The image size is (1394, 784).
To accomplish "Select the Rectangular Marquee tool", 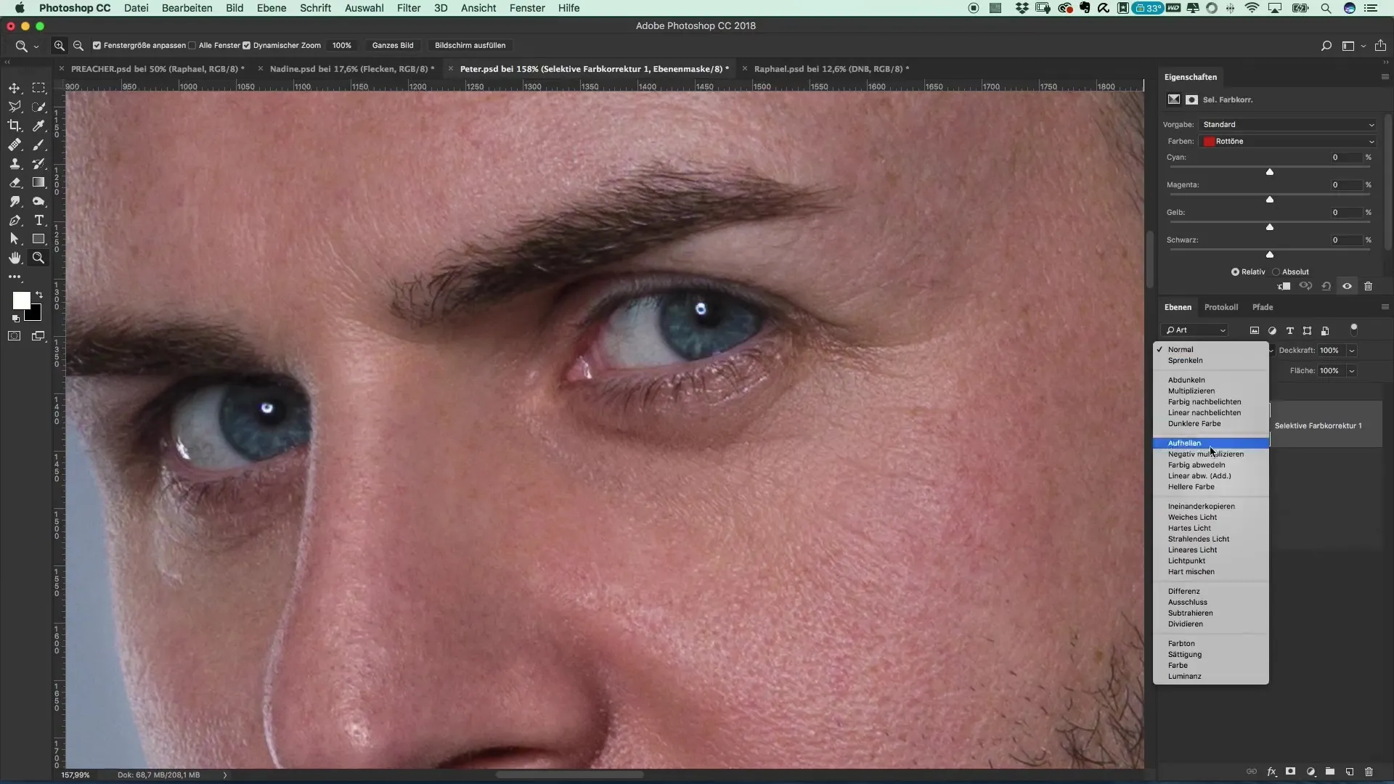I will (39, 88).
